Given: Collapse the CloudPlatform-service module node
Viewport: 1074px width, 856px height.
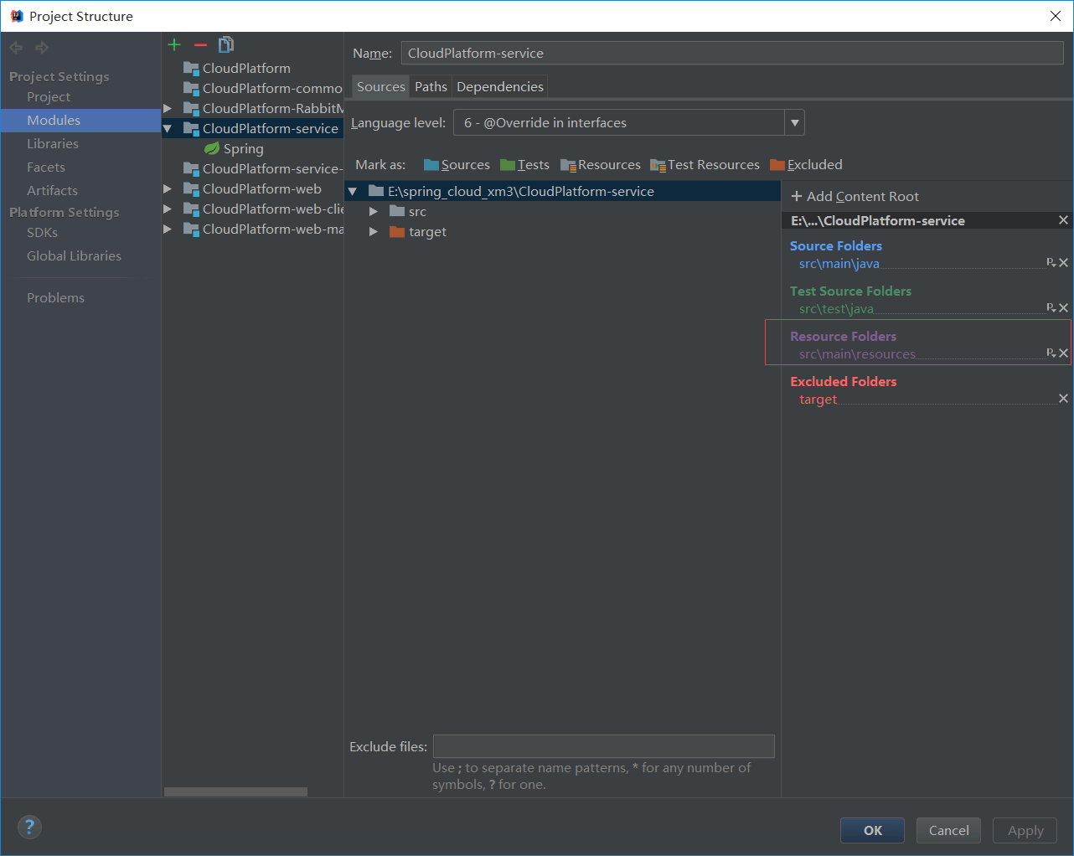Looking at the screenshot, I should [168, 128].
